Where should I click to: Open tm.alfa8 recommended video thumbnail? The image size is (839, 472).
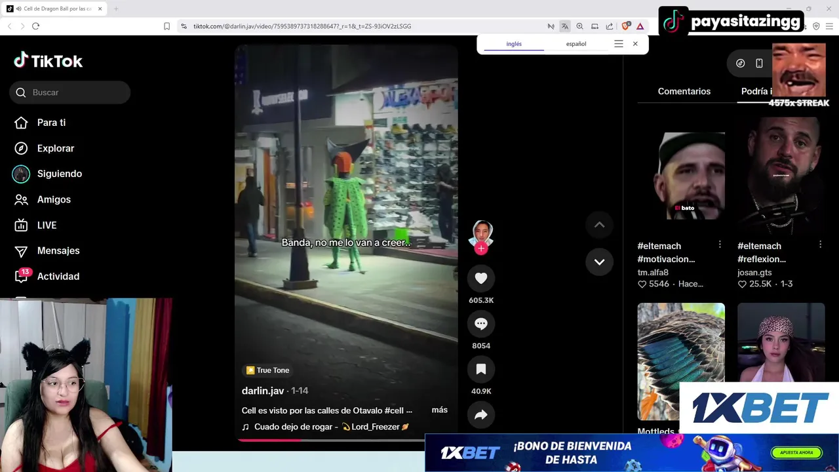point(681,176)
